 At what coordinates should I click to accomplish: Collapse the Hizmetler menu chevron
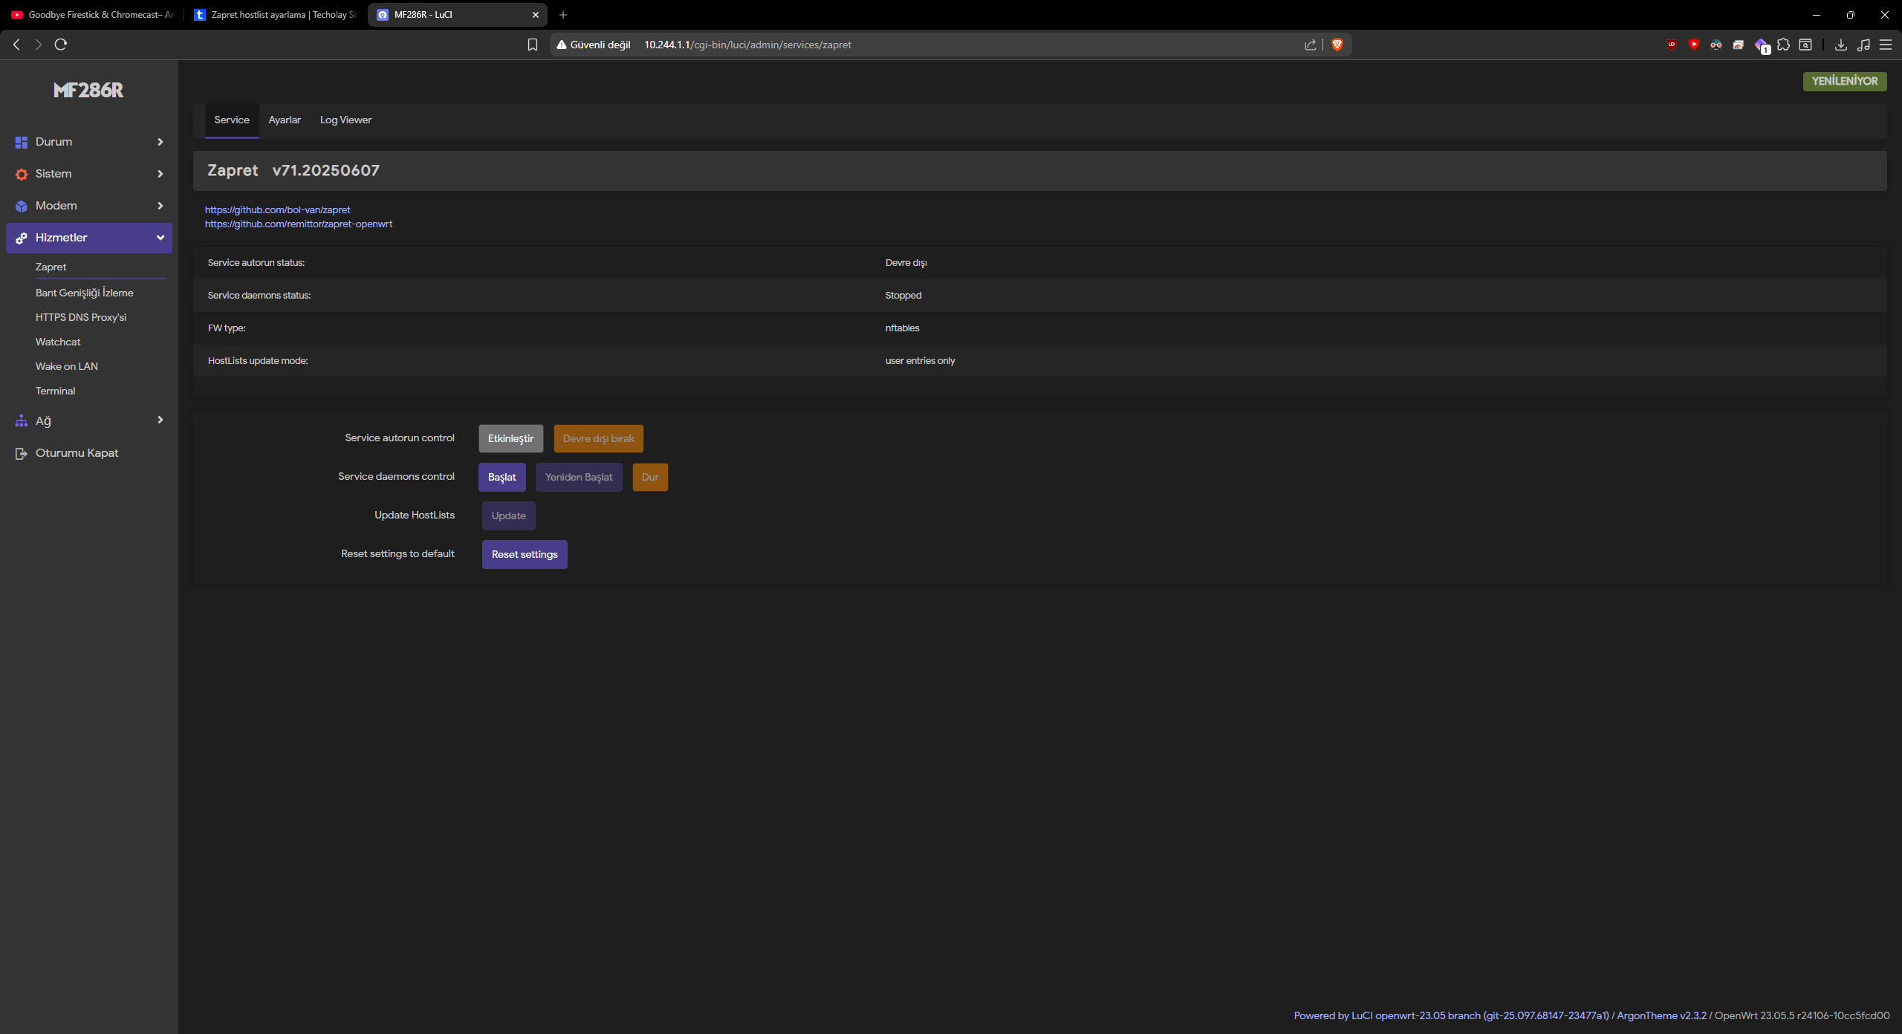(160, 238)
